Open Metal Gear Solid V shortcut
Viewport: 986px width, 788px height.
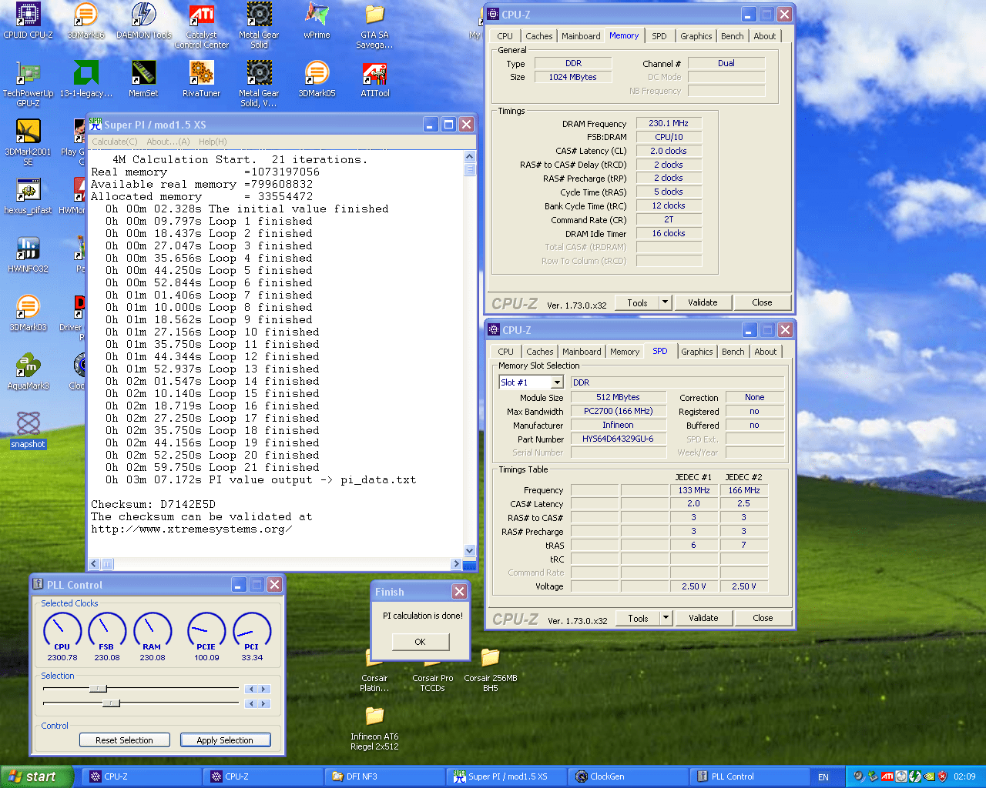[x=259, y=85]
